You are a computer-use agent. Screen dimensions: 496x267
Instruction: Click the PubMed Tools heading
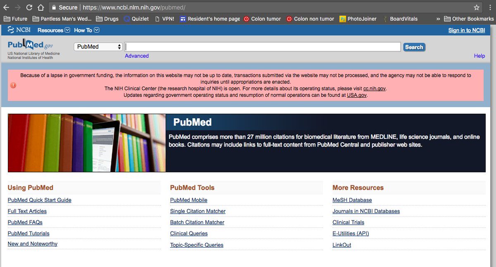pyautogui.click(x=192, y=188)
